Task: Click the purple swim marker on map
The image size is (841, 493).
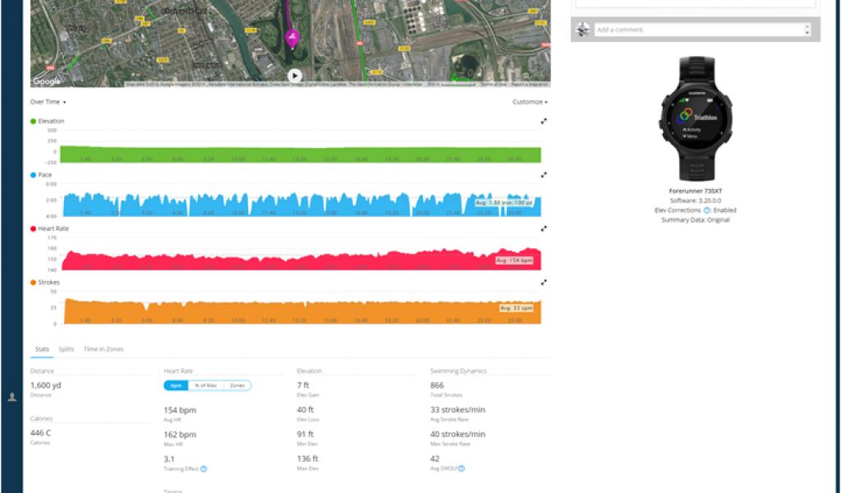Action: point(292,37)
